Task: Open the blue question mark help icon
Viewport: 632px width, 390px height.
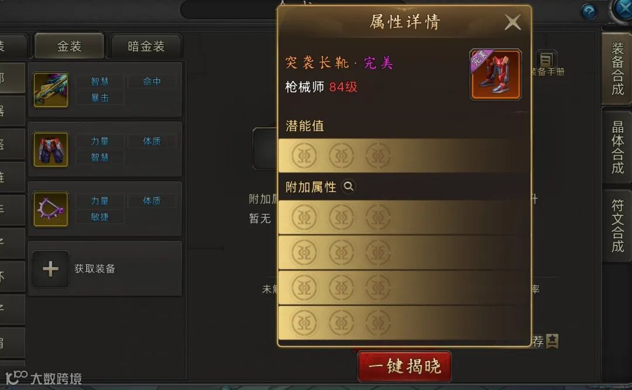Action: 589,12
